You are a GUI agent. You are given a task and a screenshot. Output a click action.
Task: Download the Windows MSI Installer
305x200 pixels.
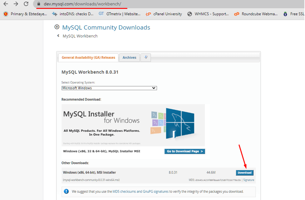coord(244,173)
